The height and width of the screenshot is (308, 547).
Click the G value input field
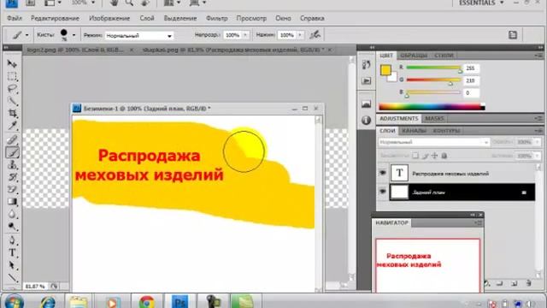point(471,80)
